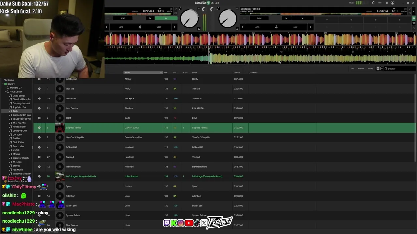This screenshot has height=234, width=417.
Task: Click left deck Edit Grid label
Action: click(x=135, y=11)
